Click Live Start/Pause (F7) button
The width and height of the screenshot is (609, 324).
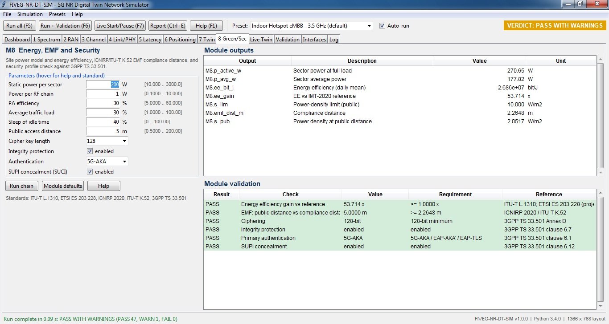120,26
